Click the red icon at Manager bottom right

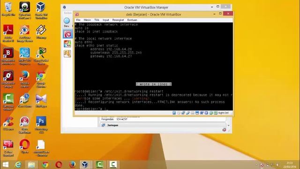tap(224, 130)
